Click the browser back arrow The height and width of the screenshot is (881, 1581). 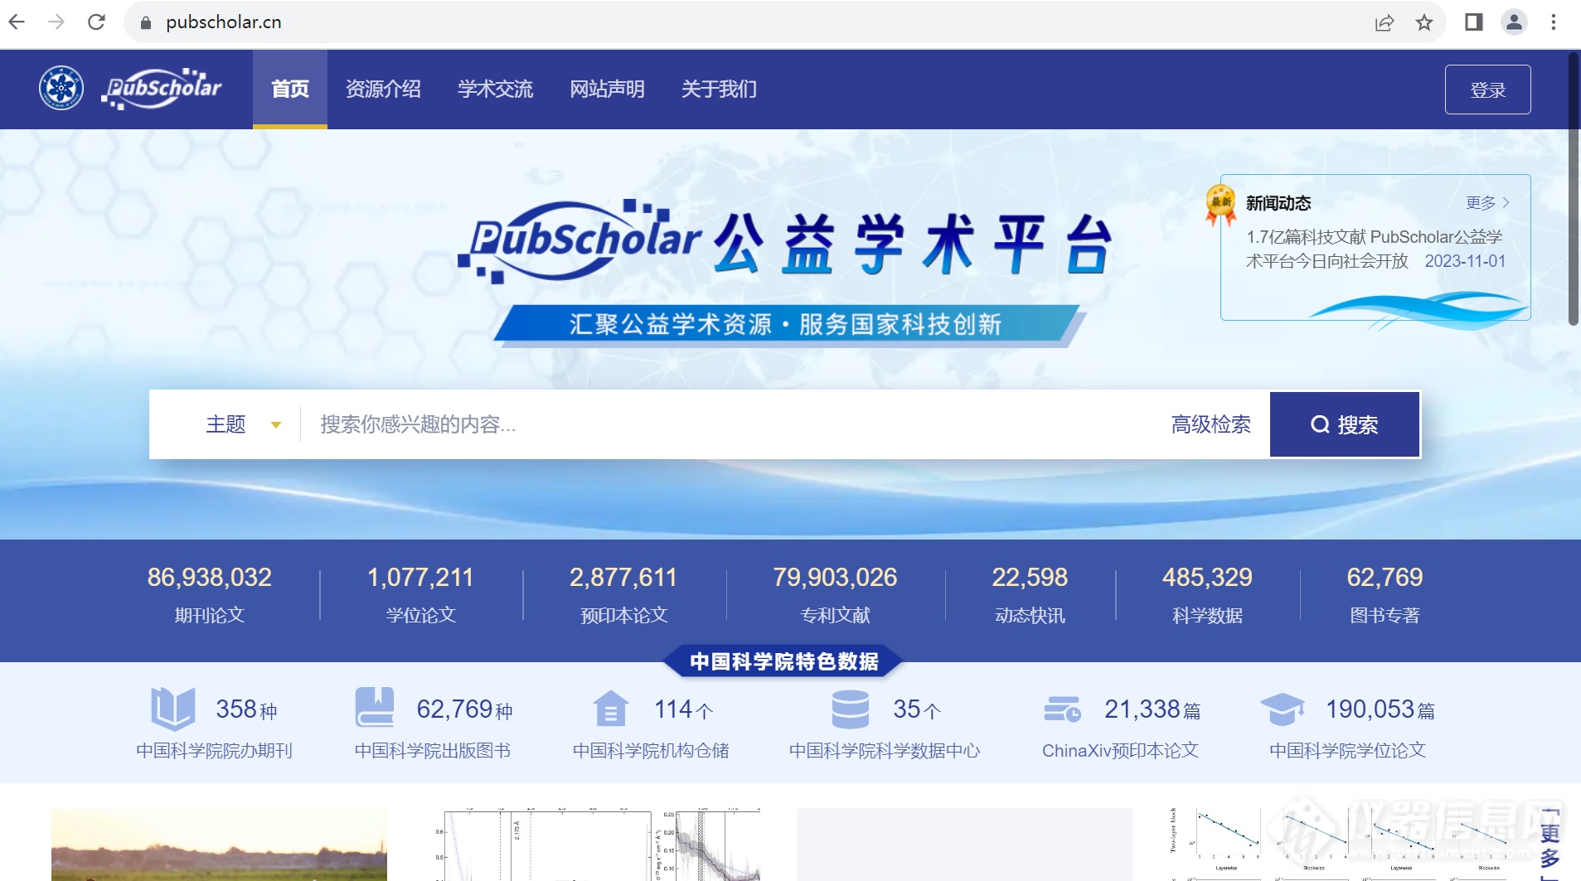pos(17,22)
